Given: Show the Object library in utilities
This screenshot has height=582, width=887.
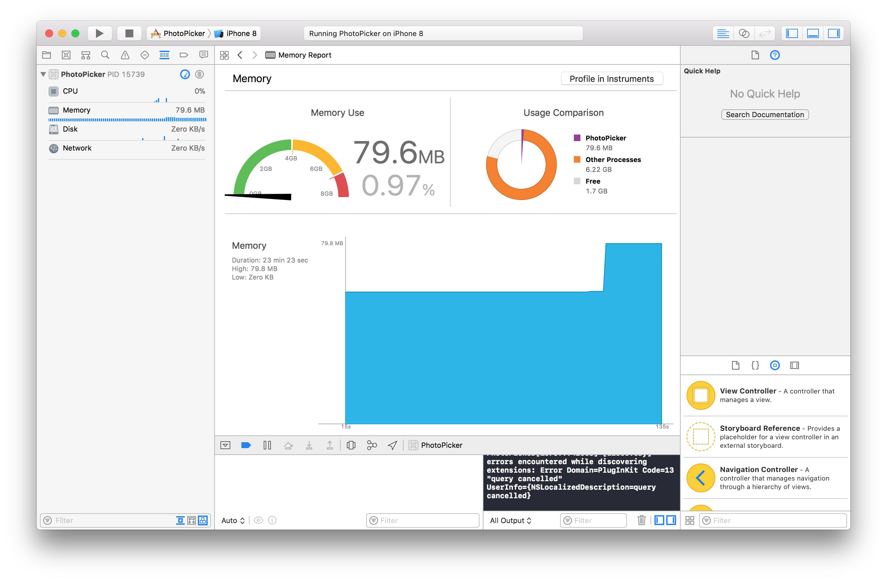Looking at the screenshot, I should 774,365.
